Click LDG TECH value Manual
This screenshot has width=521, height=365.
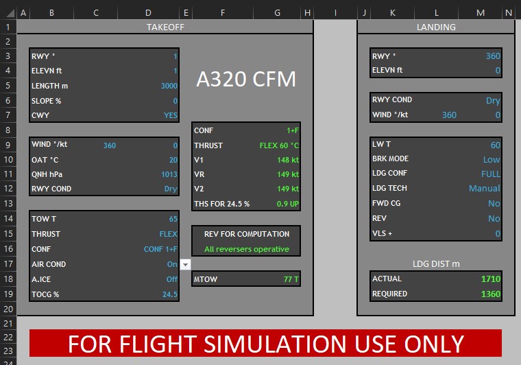[485, 189]
